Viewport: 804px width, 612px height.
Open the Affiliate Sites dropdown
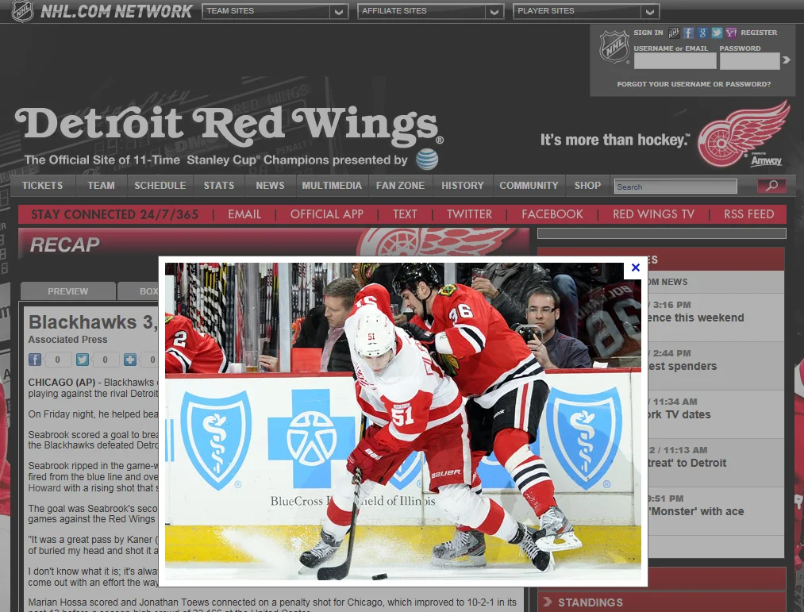pyautogui.click(x=430, y=11)
